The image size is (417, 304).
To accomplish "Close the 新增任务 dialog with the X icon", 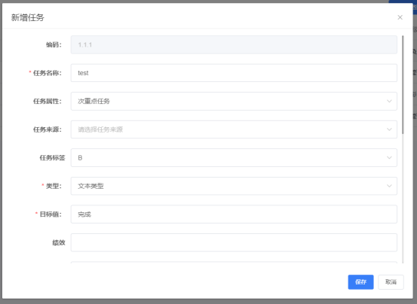I will pos(400,17).
